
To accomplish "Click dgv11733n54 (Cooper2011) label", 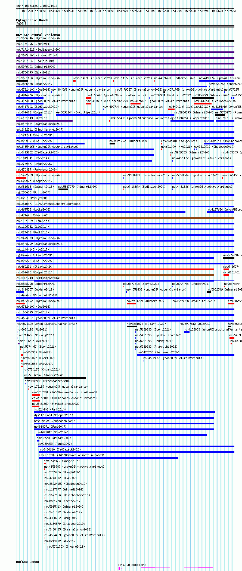I will click(x=54, y=415).
